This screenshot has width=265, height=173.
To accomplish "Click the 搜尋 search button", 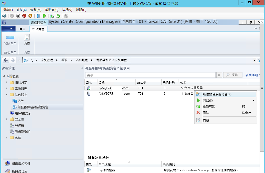I will pos(233,75).
